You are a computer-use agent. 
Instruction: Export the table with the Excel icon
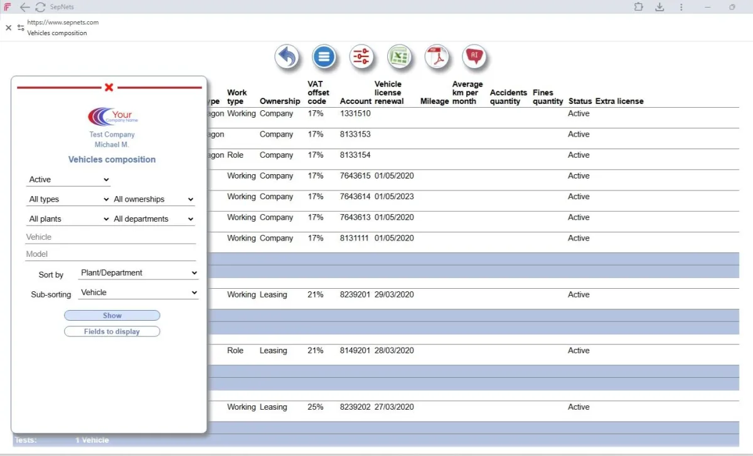[x=399, y=58]
